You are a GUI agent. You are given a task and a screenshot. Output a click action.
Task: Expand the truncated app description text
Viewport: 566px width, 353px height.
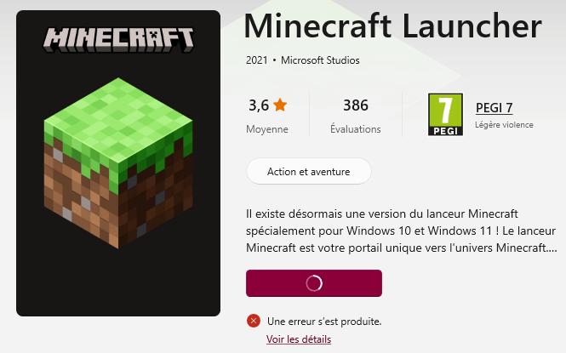point(401,231)
